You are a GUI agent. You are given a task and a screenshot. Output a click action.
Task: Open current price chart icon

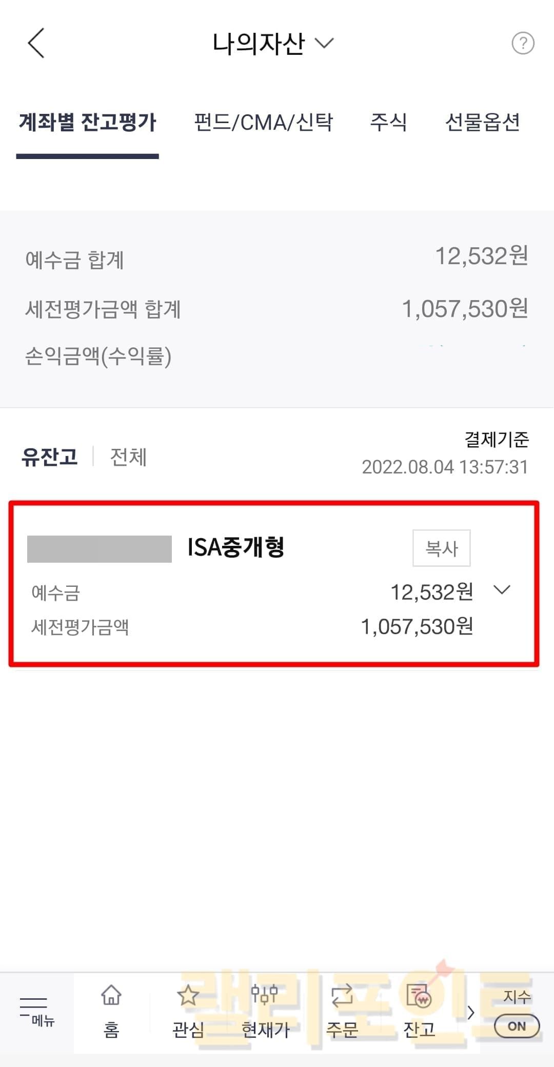[265, 995]
